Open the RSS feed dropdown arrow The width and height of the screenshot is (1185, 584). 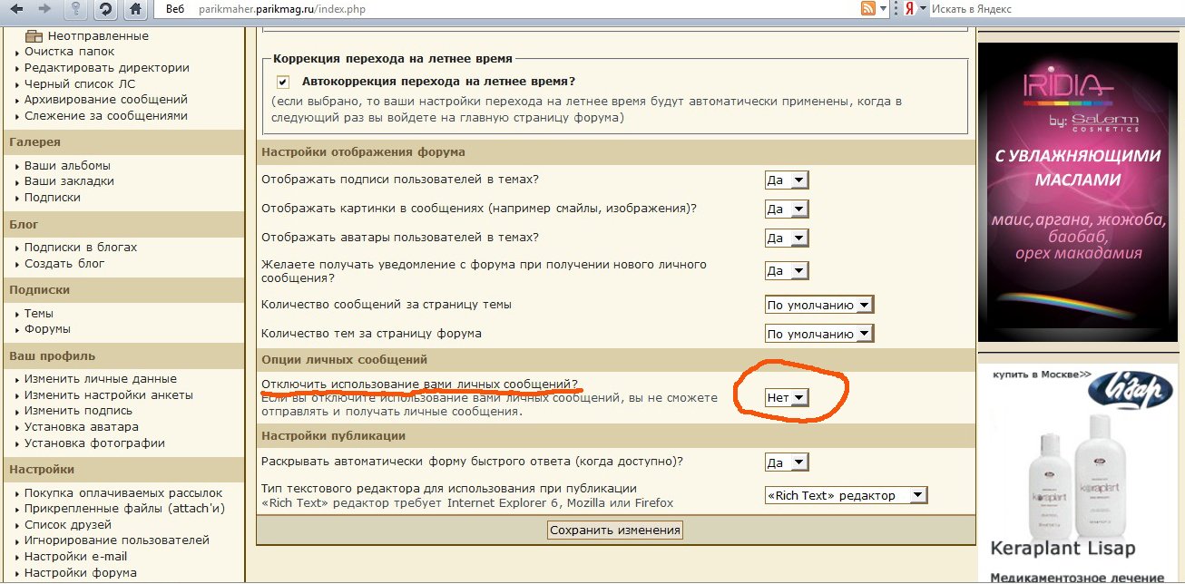[883, 9]
